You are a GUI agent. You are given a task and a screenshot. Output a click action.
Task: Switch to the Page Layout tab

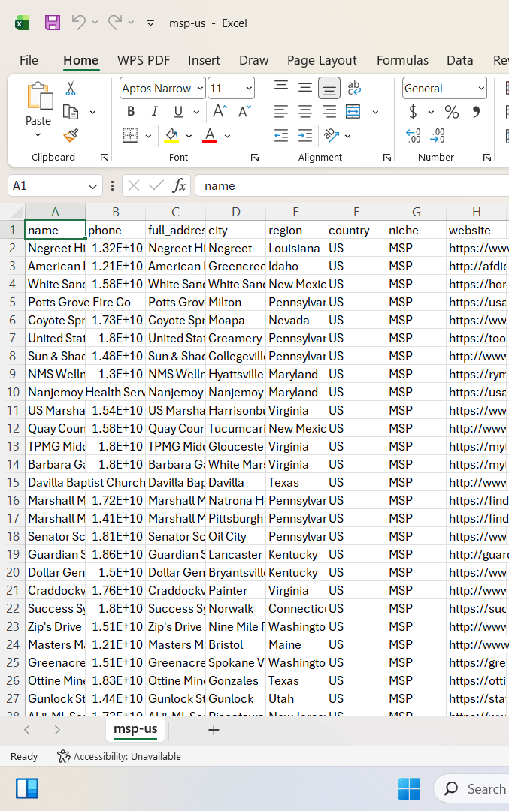pyautogui.click(x=322, y=60)
